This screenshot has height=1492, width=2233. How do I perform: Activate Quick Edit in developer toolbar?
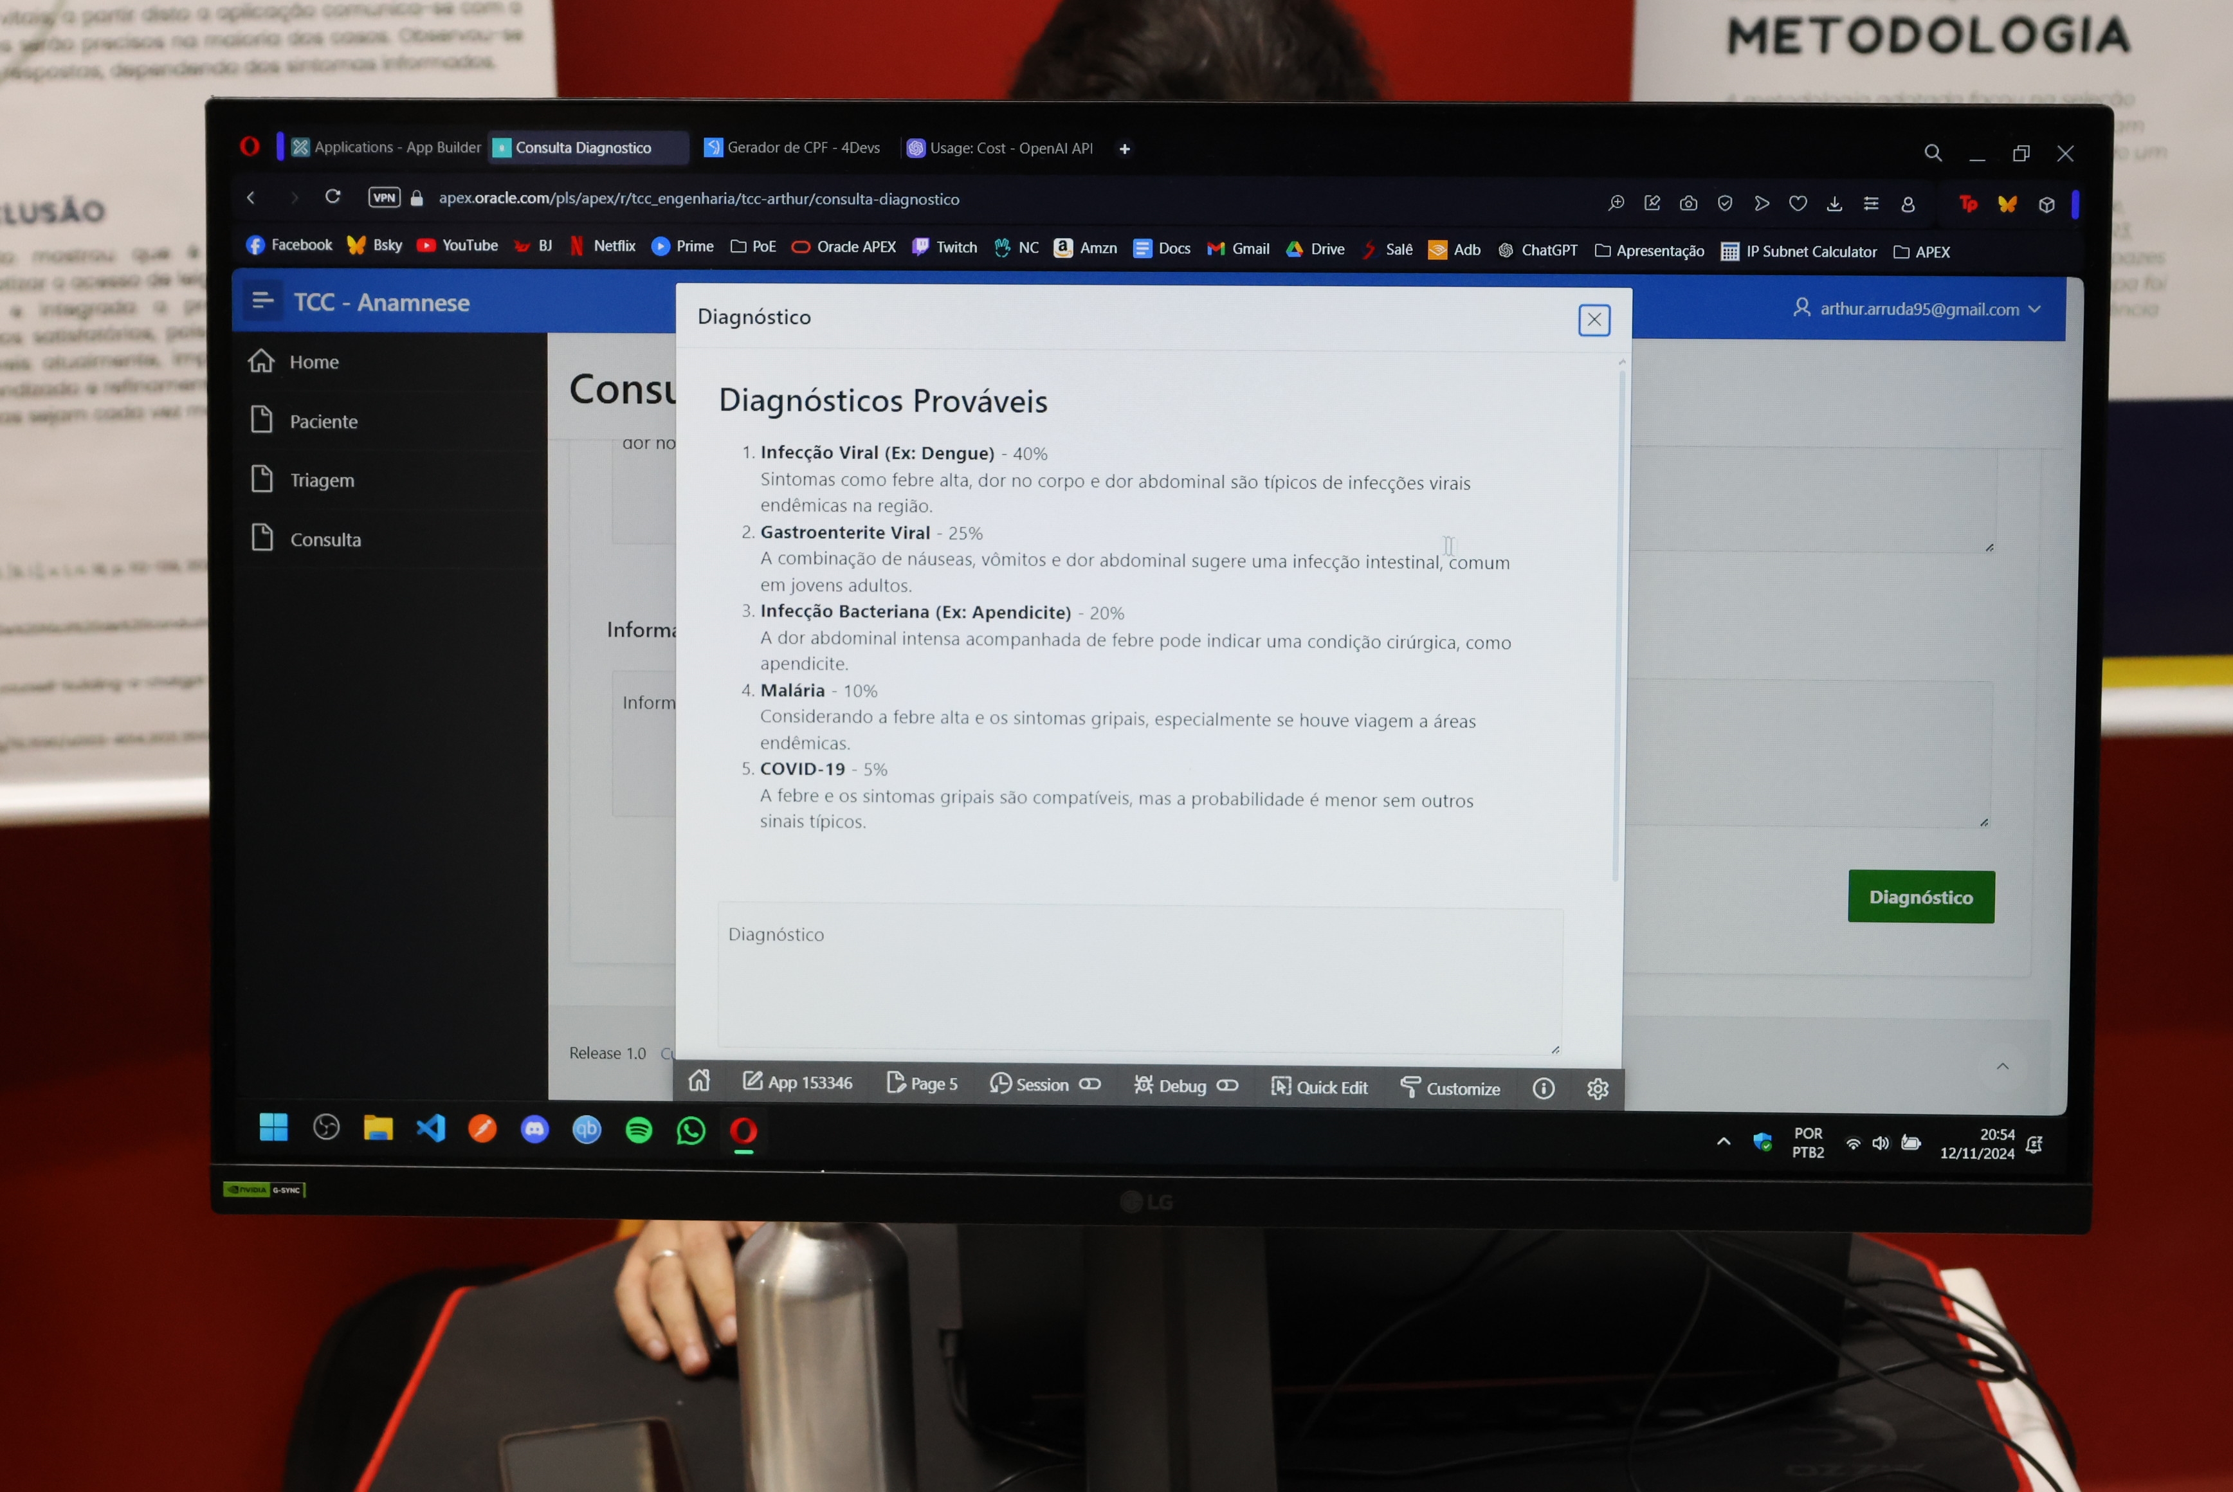point(1318,1087)
